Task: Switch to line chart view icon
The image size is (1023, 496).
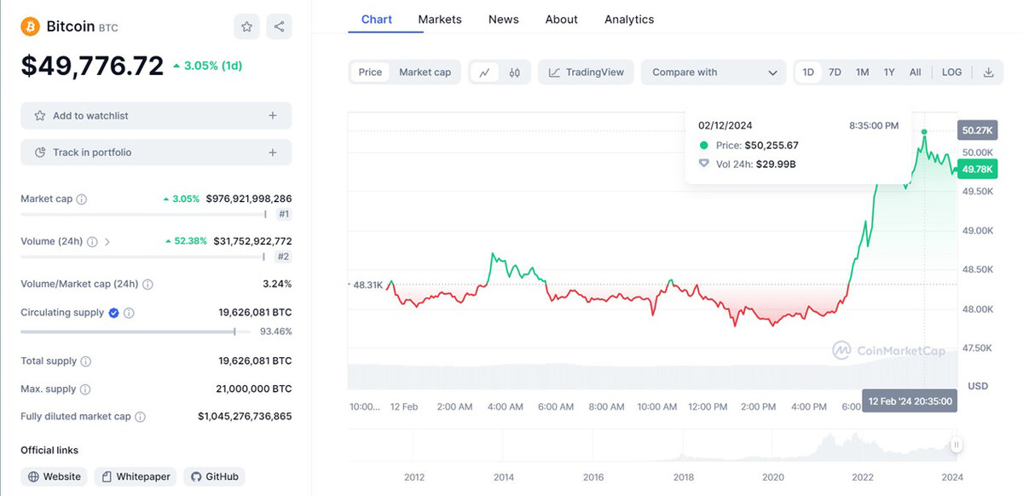Action: point(484,72)
